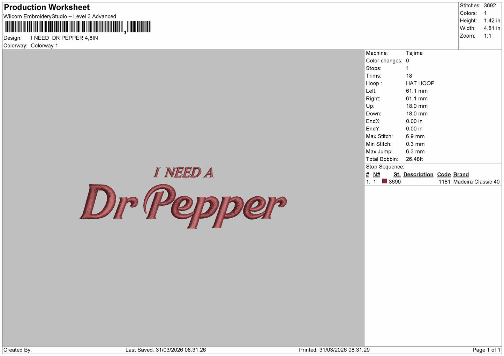Click the Up value 18.0 mm
Viewport: 504px width, 356px height.
coord(416,106)
